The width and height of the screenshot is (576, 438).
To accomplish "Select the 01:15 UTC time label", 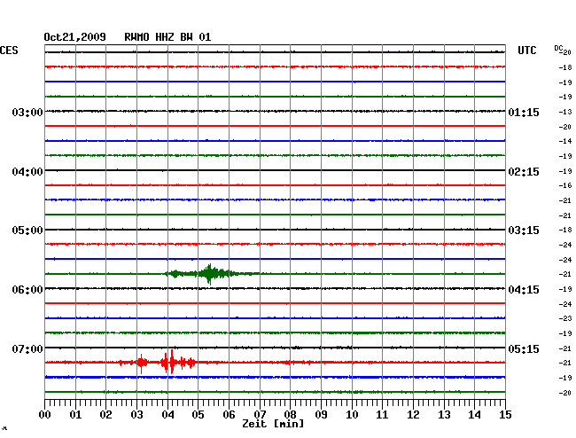I will pyautogui.click(x=524, y=112).
